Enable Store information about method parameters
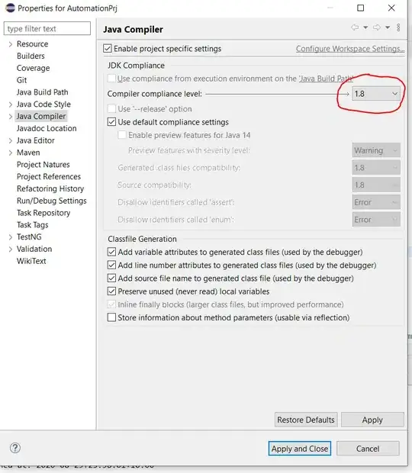This screenshot has height=473, width=412. coord(111,317)
